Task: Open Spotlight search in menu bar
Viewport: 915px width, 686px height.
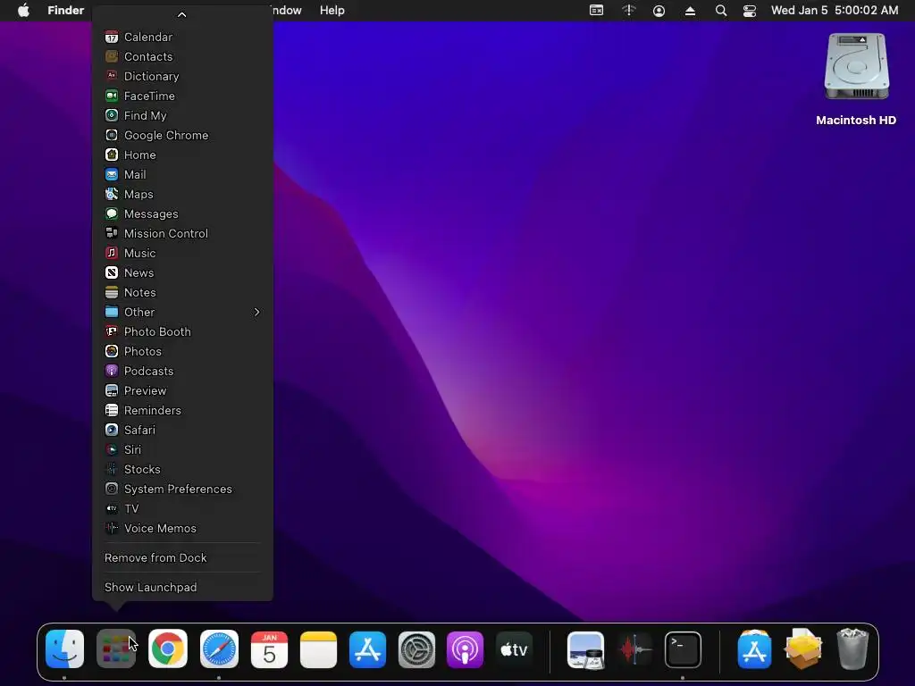Action: click(721, 11)
